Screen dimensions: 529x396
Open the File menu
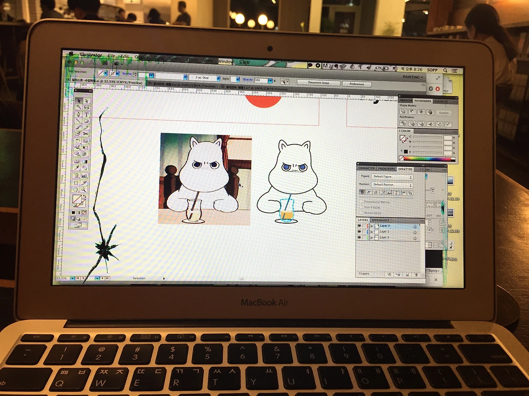click(112, 56)
